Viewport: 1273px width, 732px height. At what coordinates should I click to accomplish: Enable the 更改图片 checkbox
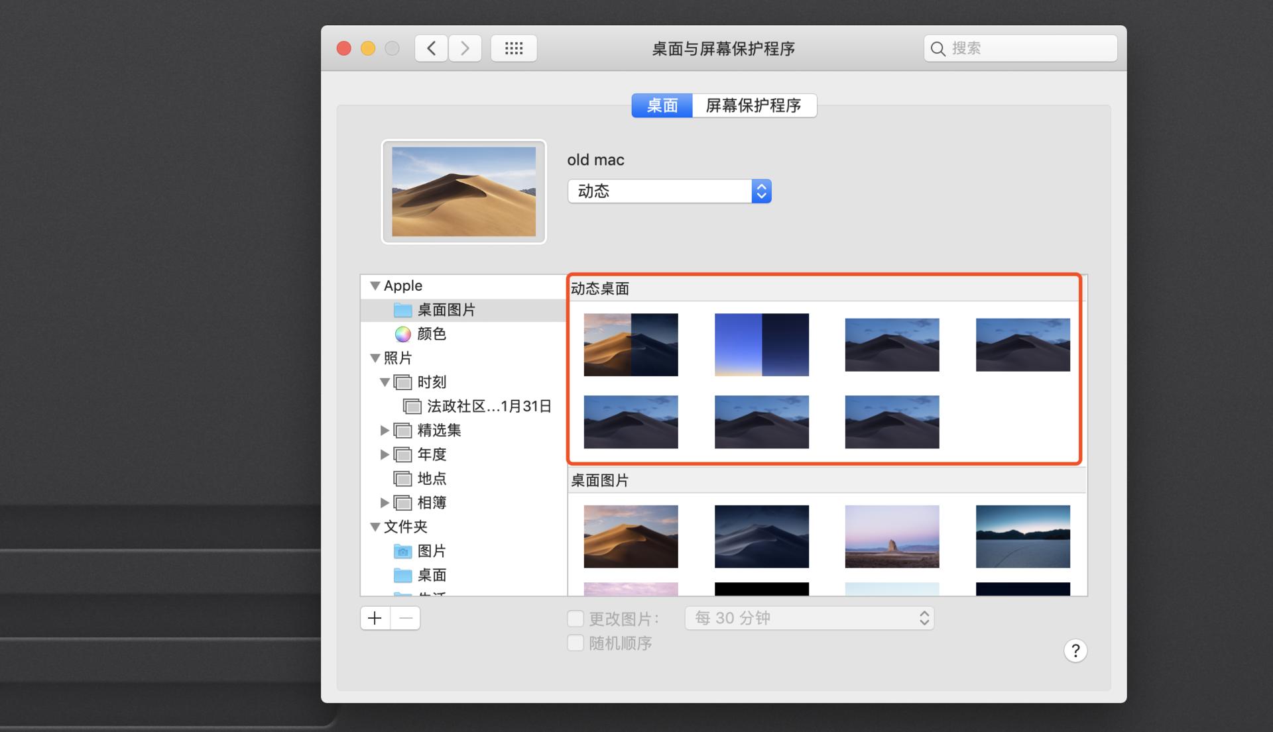pos(574,618)
